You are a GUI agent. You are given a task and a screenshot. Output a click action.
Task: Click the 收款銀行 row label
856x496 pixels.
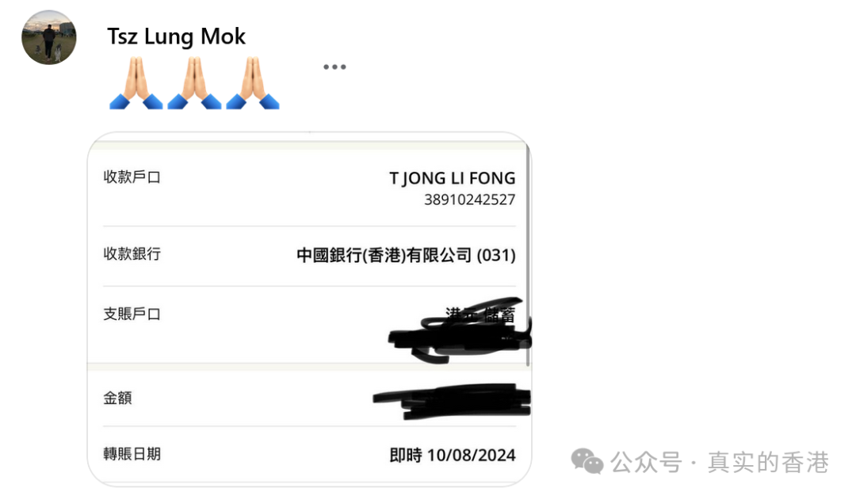point(132,254)
